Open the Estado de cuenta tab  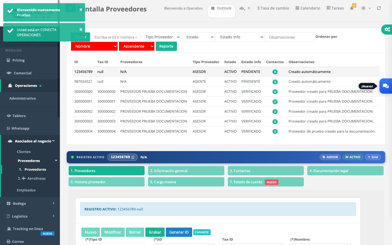(266, 182)
